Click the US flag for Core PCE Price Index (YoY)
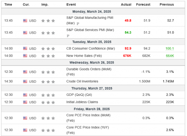The width and height of the screenshot is (187, 136). [x=25, y=130]
